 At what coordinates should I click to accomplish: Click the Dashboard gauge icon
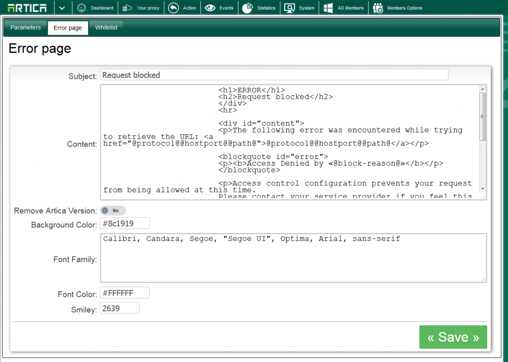tap(82, 8)
